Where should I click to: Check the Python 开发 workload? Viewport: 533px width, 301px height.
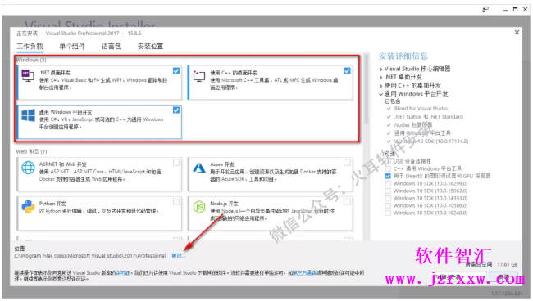[x=176, y=202]
